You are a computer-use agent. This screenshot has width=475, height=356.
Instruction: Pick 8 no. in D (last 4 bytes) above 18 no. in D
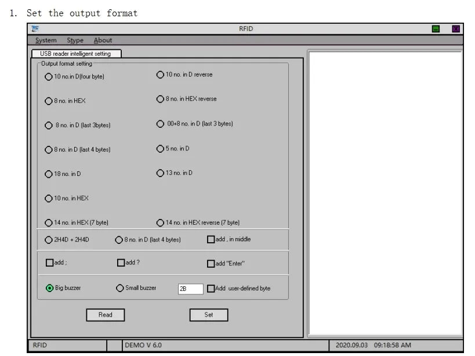(49, 150)
